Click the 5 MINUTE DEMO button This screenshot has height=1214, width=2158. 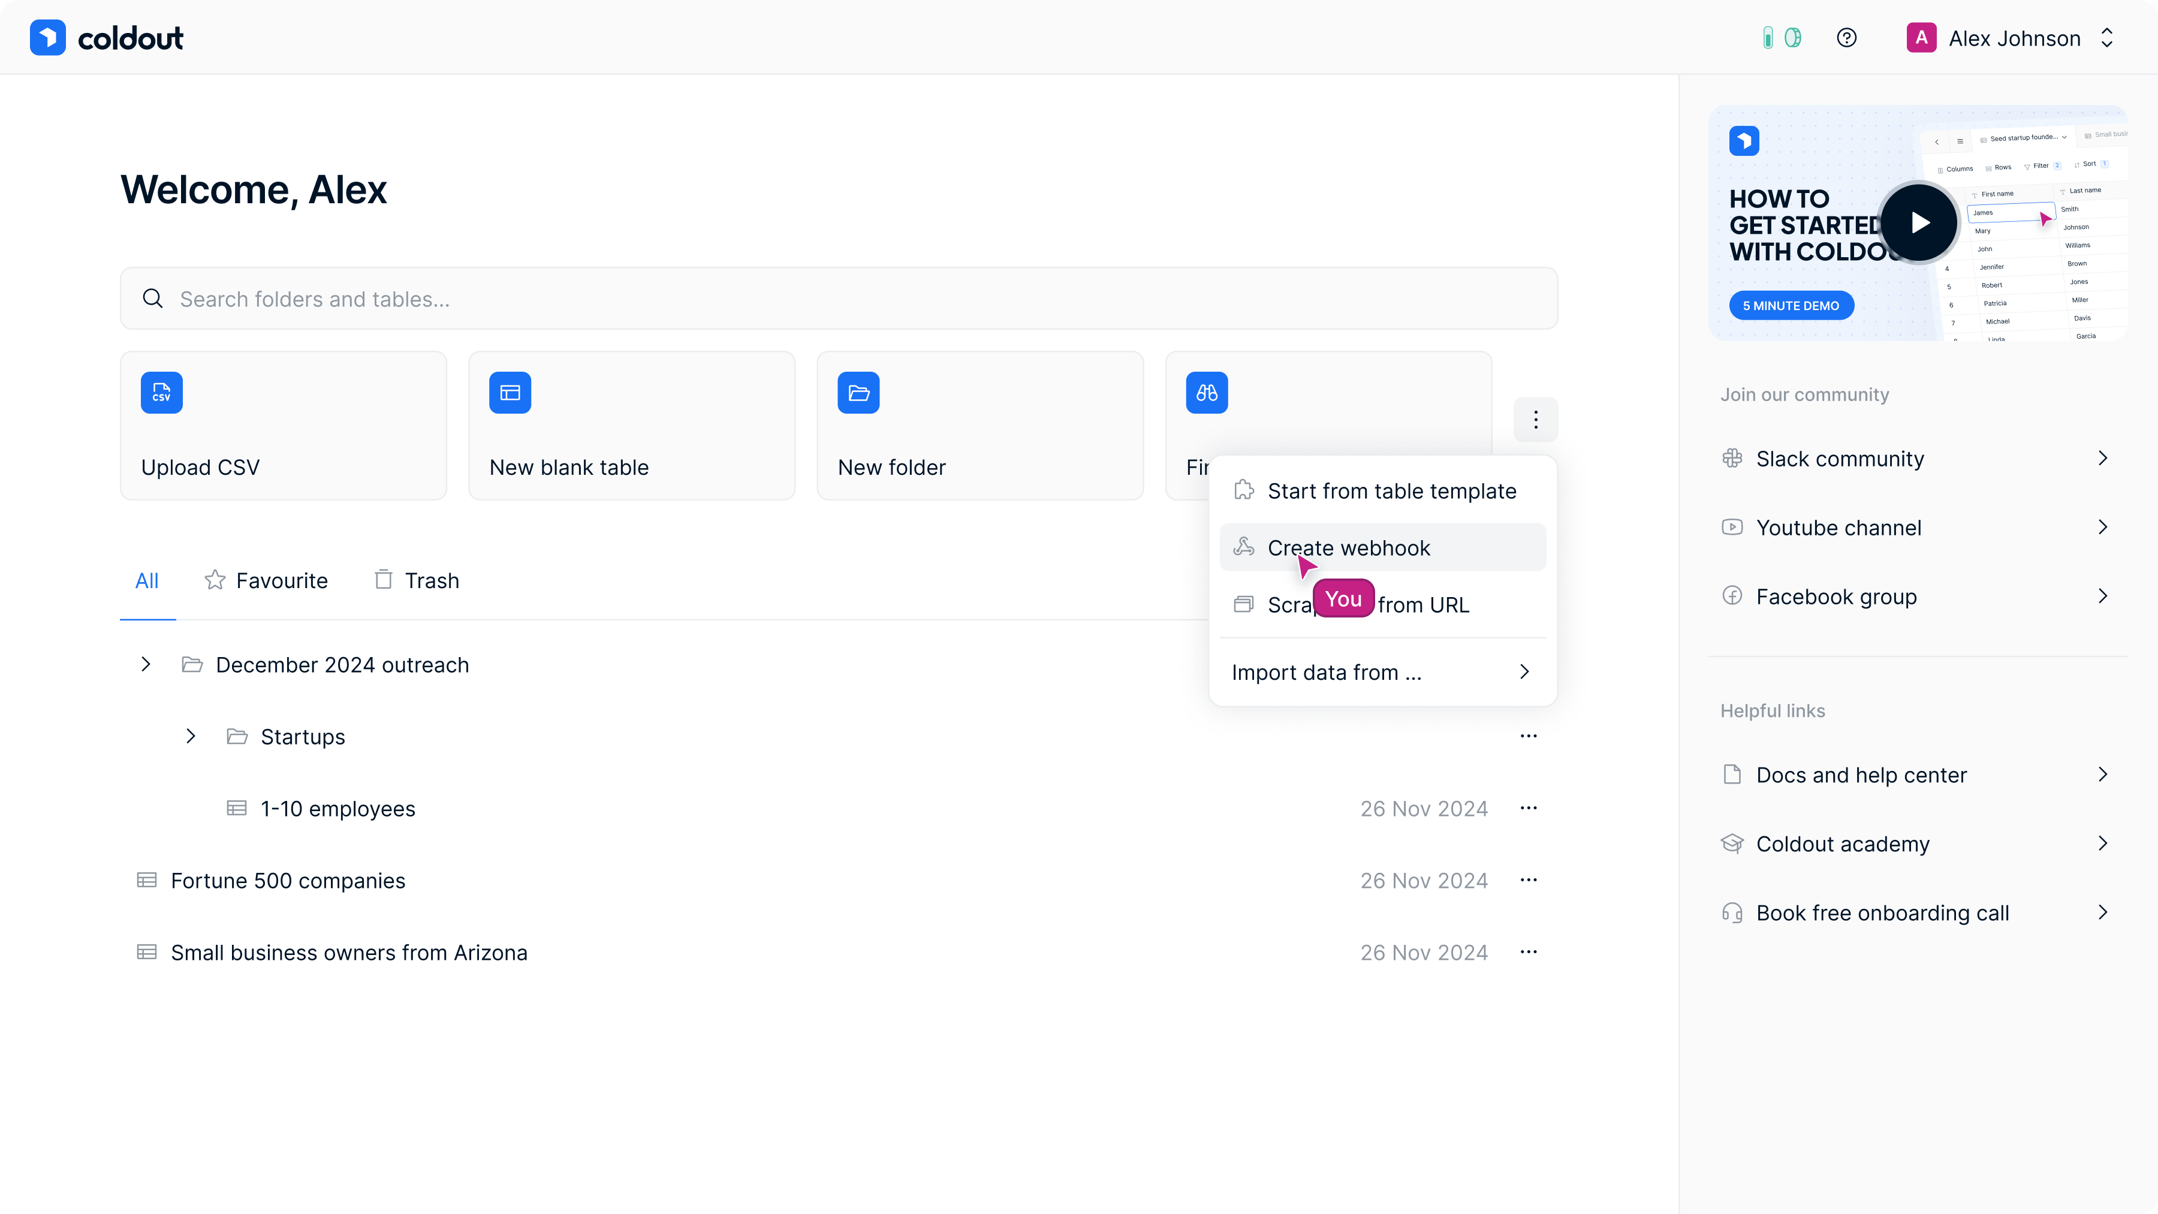1791,306
